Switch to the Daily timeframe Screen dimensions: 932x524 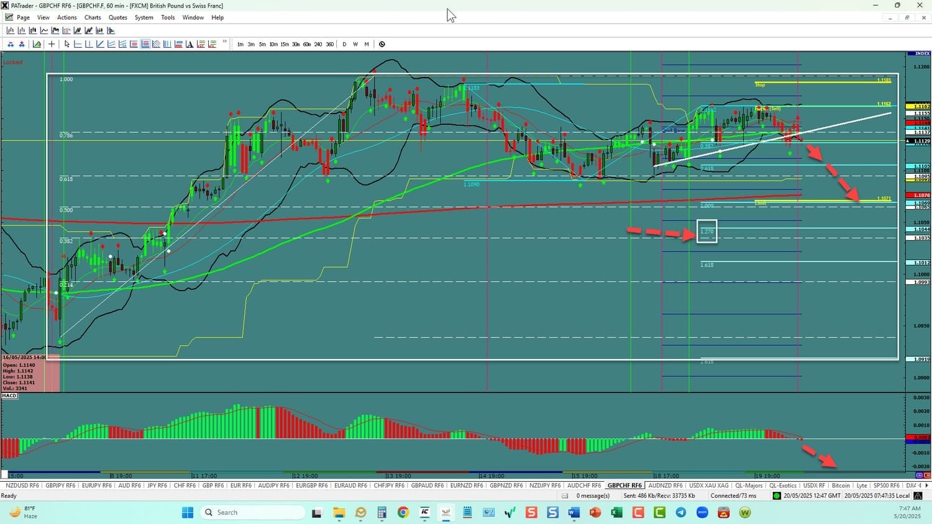click(x=344, y=44)
